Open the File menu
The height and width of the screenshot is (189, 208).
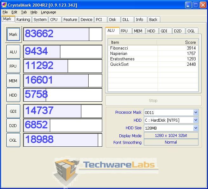pos(5,12)
